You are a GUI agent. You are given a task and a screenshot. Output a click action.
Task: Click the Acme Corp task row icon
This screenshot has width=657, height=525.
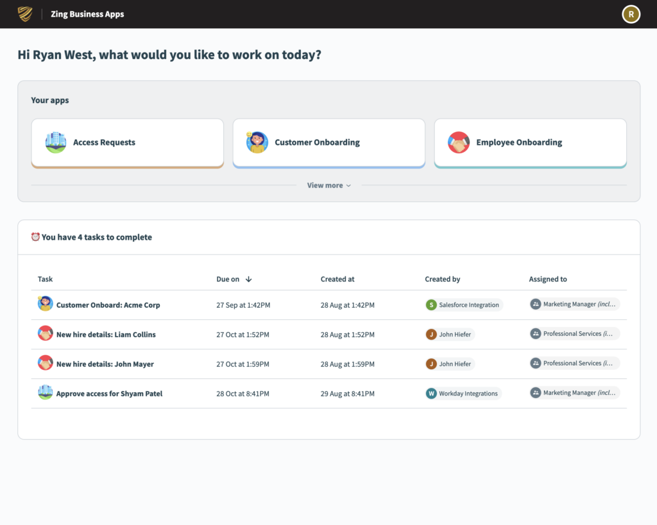pyautogui.click(x=45, y=303)
